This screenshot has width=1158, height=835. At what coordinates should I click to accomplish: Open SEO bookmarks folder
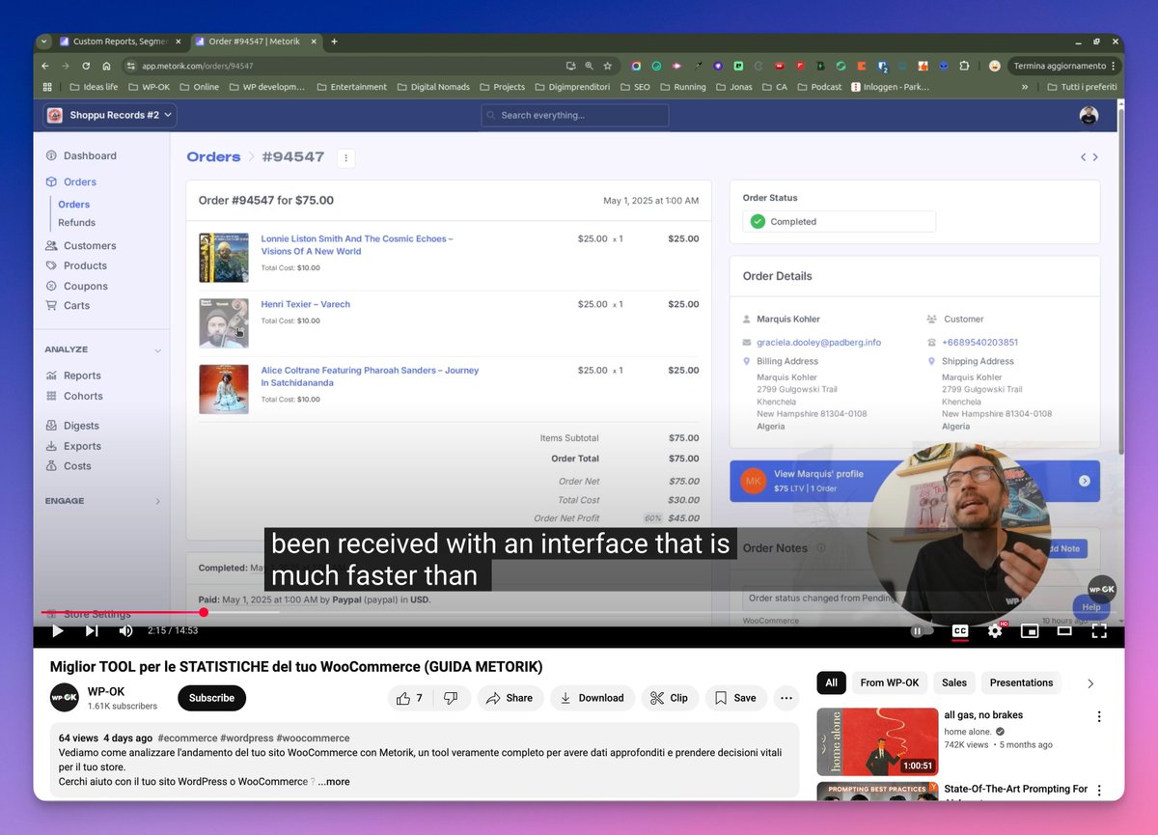(634, 87)
